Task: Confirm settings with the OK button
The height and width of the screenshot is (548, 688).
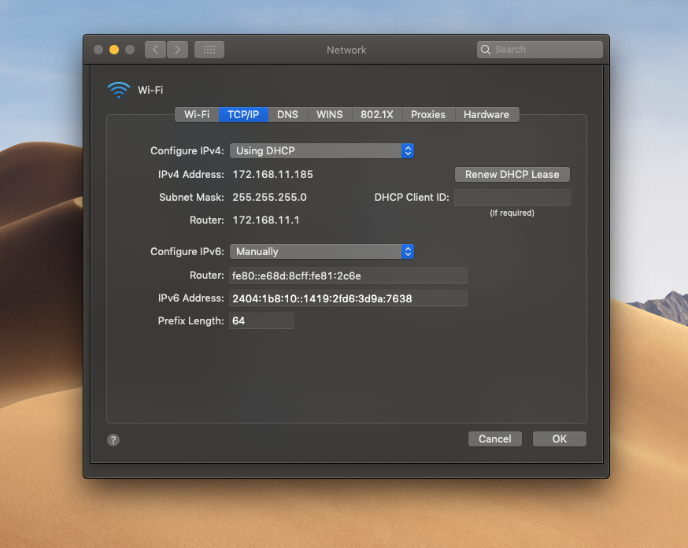Action: pyautogui.click(x=559, y=439)
